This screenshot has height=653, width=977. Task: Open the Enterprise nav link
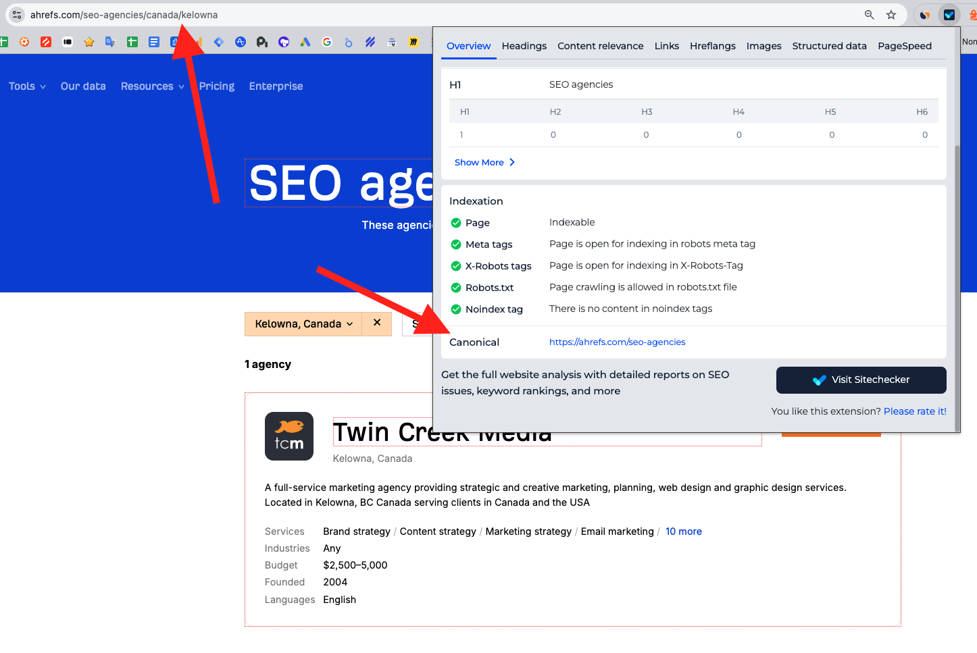tap(276, 86)
